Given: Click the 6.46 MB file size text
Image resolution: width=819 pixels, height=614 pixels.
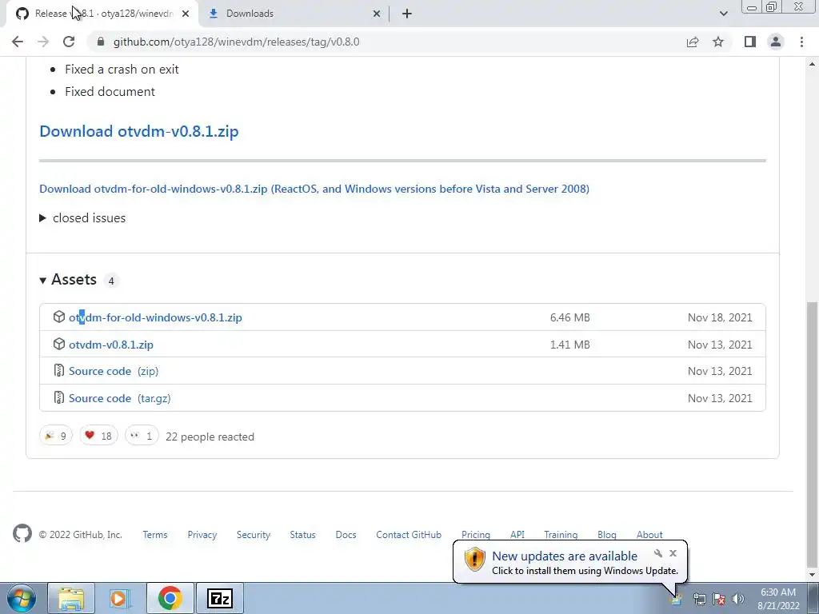Looking at the screenshot, I should coord(569,317).
